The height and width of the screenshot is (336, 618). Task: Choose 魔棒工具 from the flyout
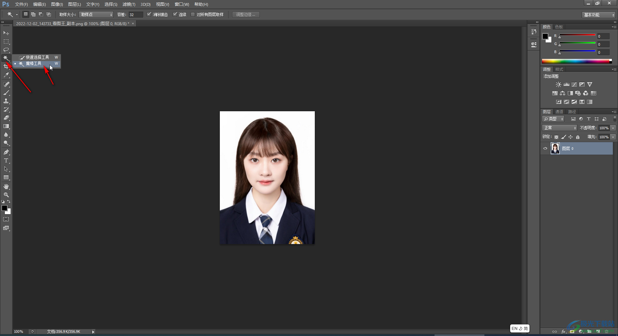(37, 64)
